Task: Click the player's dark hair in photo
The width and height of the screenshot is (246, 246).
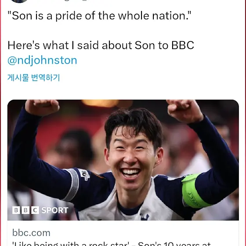Action: [134, 124]
